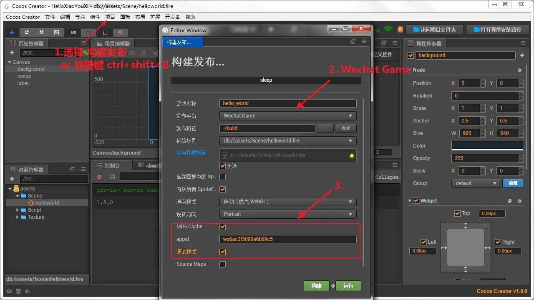Click the 打开程序安装路径 button
This screenshot has height=300, width=534.
(x=498, y=30)
